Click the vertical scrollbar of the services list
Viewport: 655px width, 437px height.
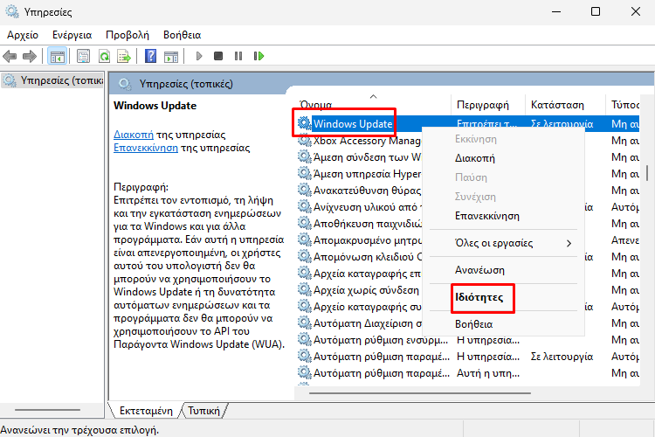coord(646,173)
